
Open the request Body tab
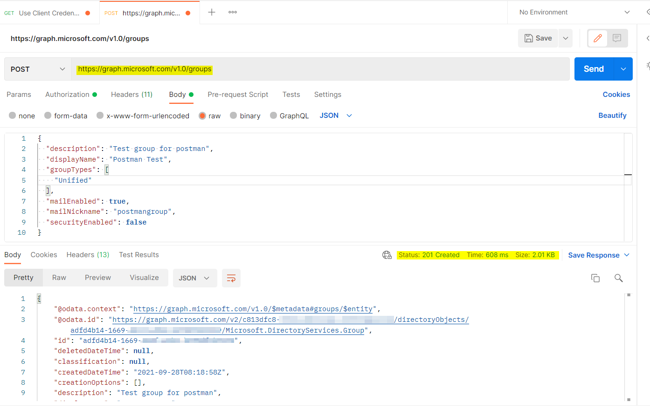[x=181, y=95]
